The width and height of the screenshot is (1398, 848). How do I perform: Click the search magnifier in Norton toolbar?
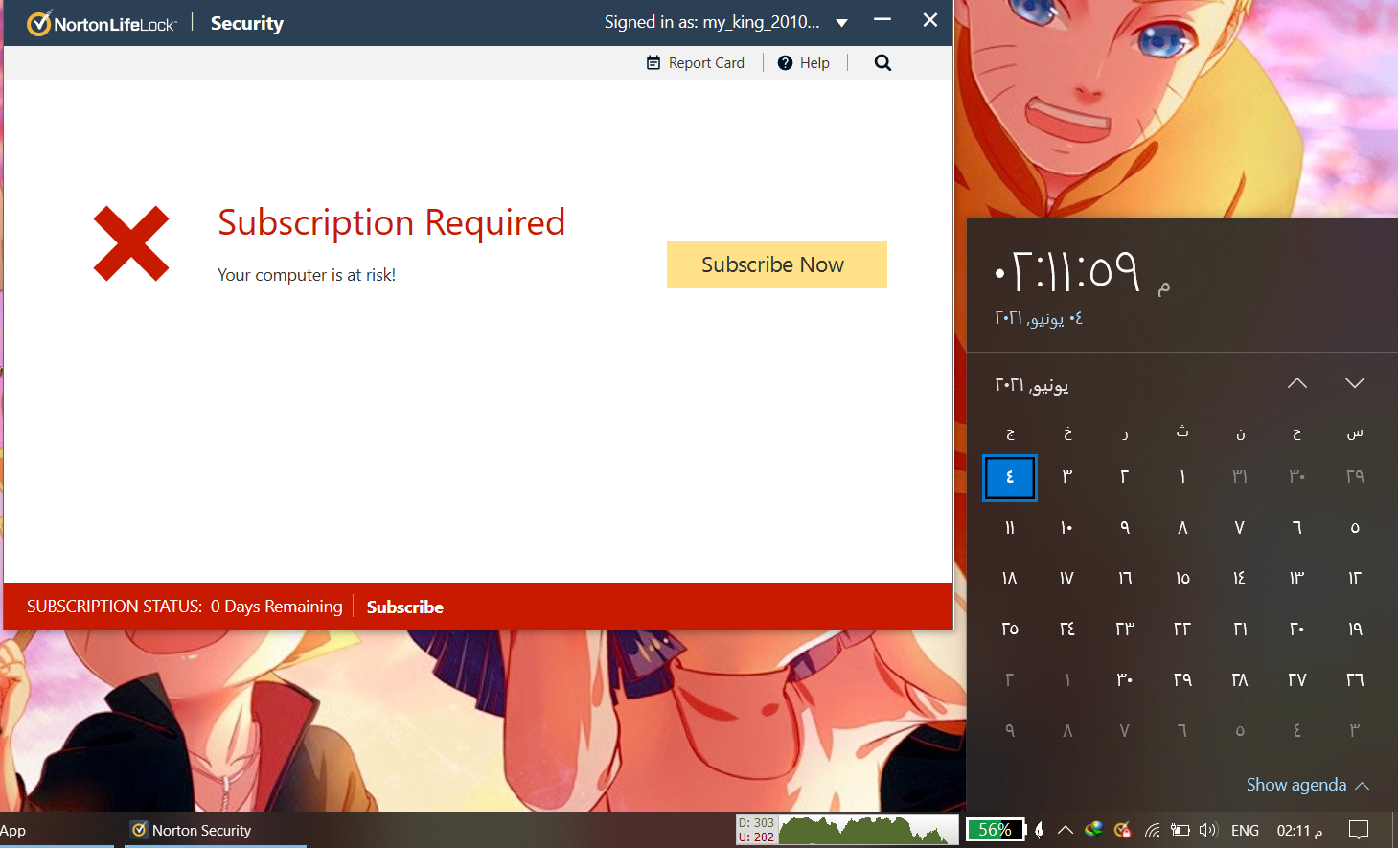(882, 63)
